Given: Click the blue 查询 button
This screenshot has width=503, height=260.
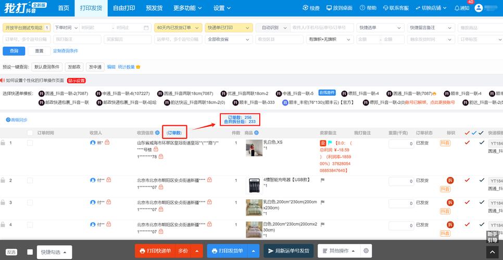Looking at the screenshot, I should (14, 50).
